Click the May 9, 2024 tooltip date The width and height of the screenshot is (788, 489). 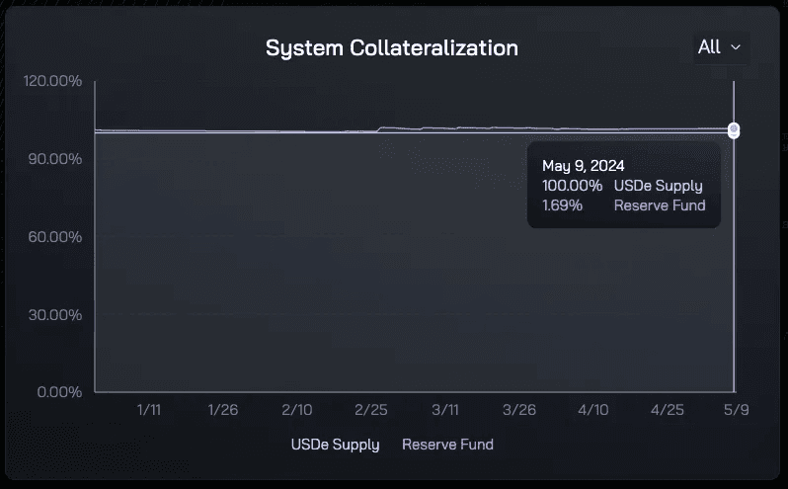click(x=584, y=166)
